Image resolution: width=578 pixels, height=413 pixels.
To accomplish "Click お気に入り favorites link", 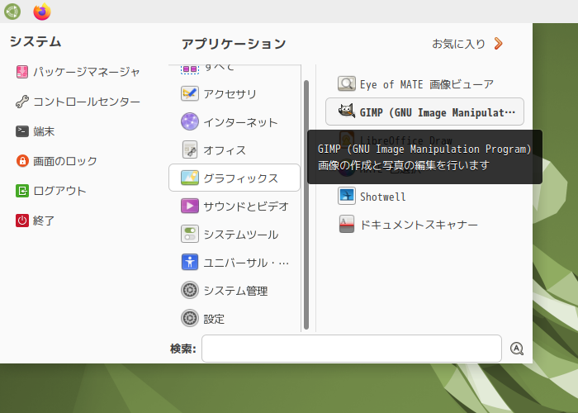I will (458, 44).
